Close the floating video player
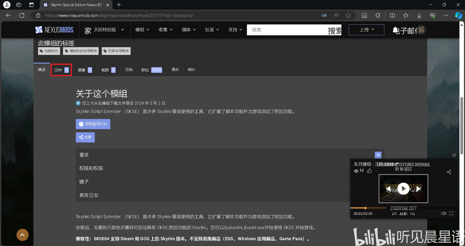The width and height of the screenshot is (465, 246). click(x=454, y=155)
